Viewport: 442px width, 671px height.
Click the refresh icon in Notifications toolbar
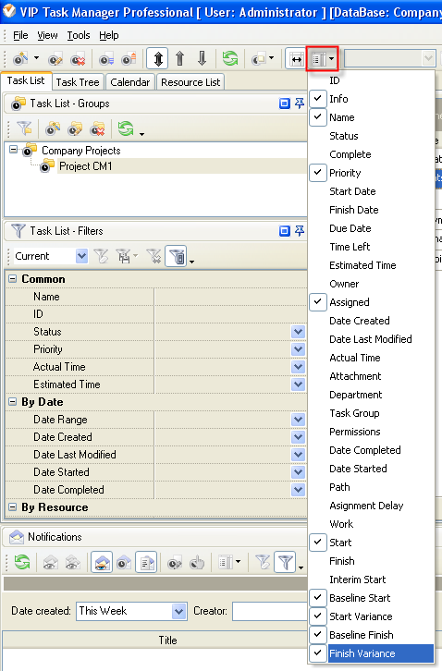point(22,562)
